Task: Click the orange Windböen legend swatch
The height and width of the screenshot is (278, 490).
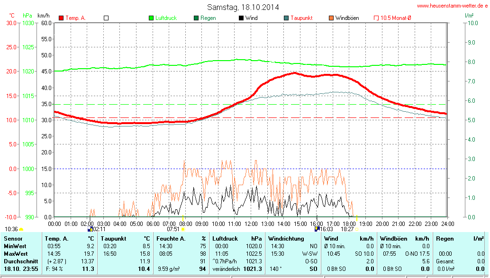Action: tap(331, 18)
